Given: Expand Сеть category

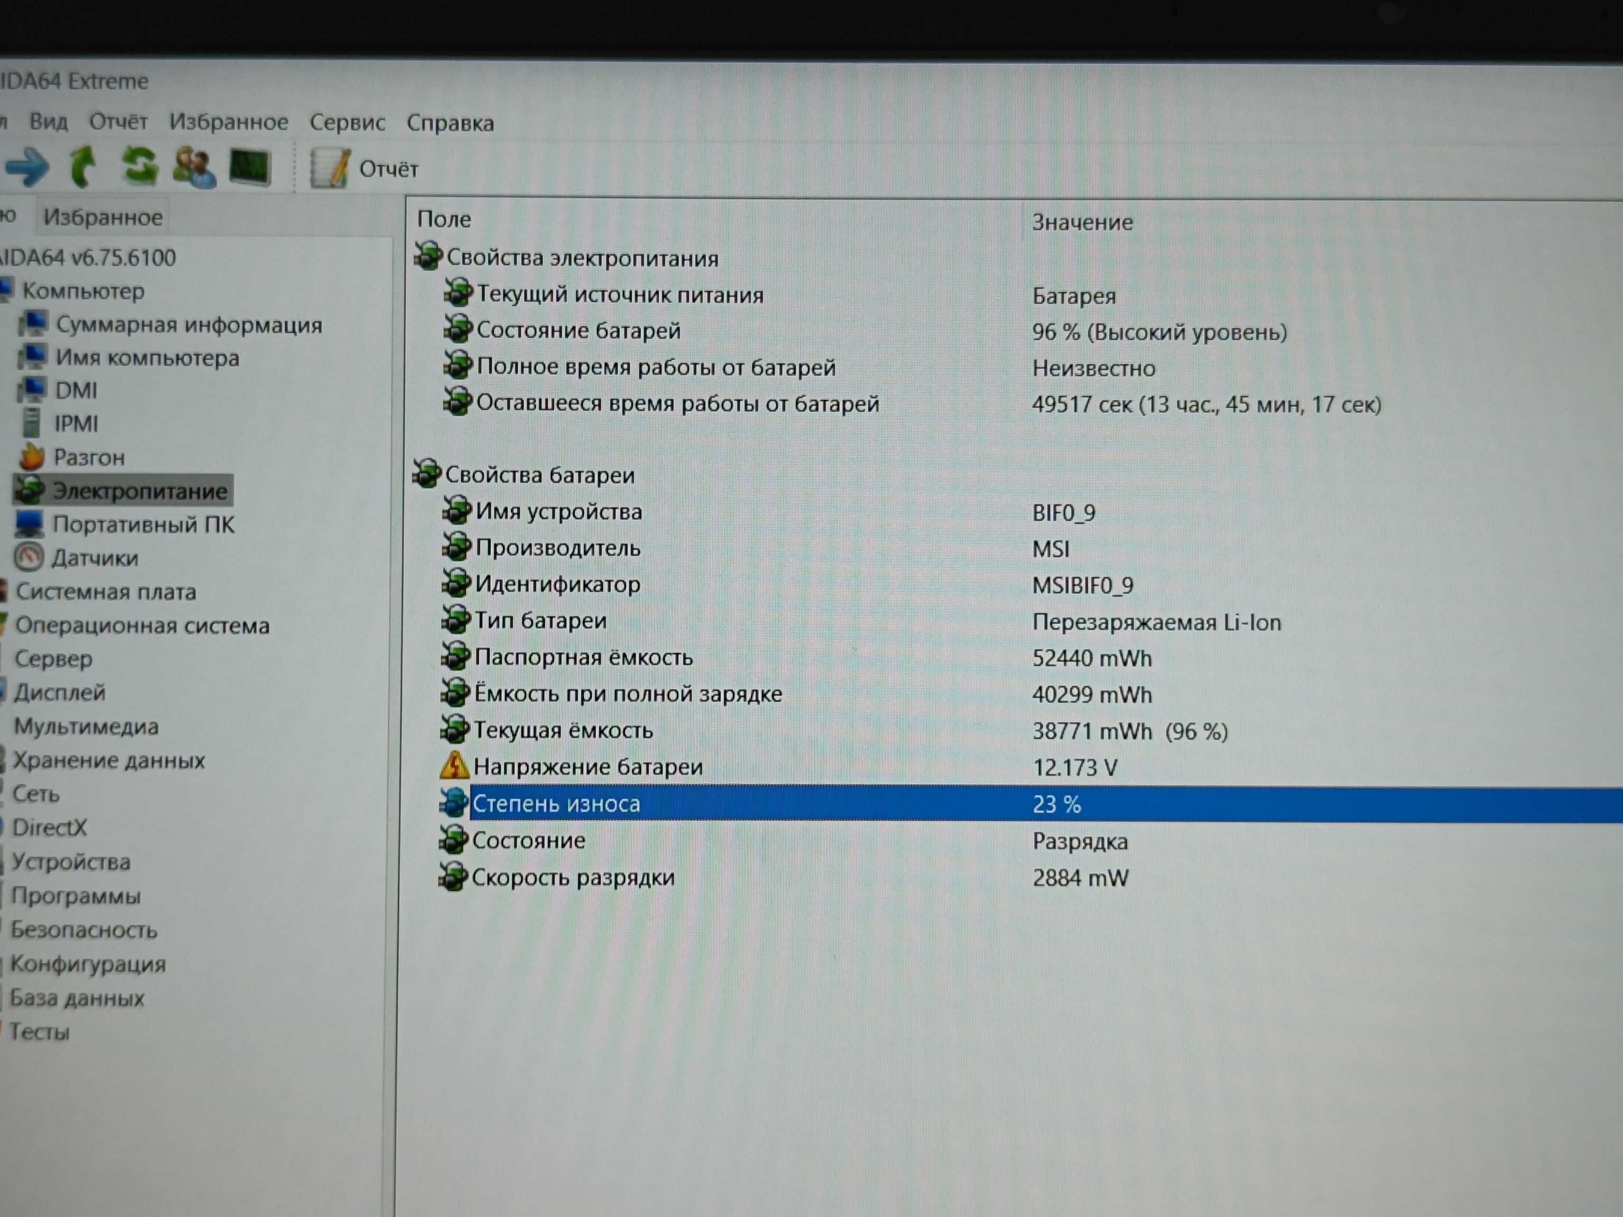Looking at the screenshot, I should tap(36, 794).
